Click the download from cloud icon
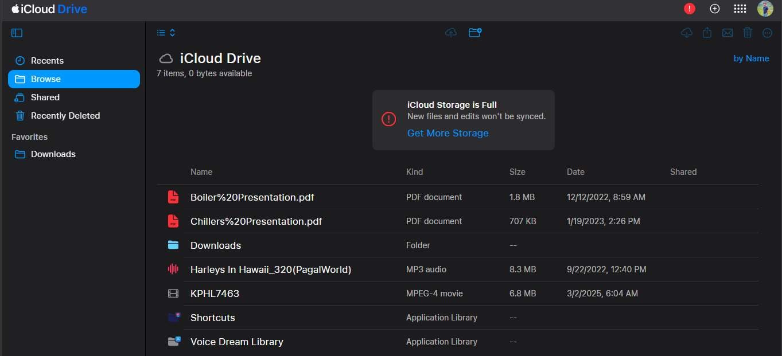Image resolution: width=782 pixels, height=356 pixels. pyautogui.click(x=686, y=33)
